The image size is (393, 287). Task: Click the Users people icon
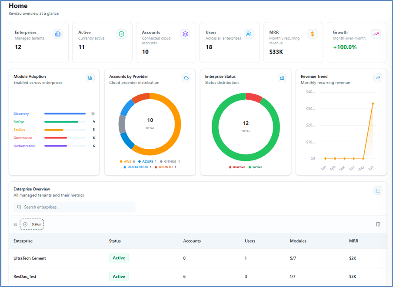click(x=249, y=34)
